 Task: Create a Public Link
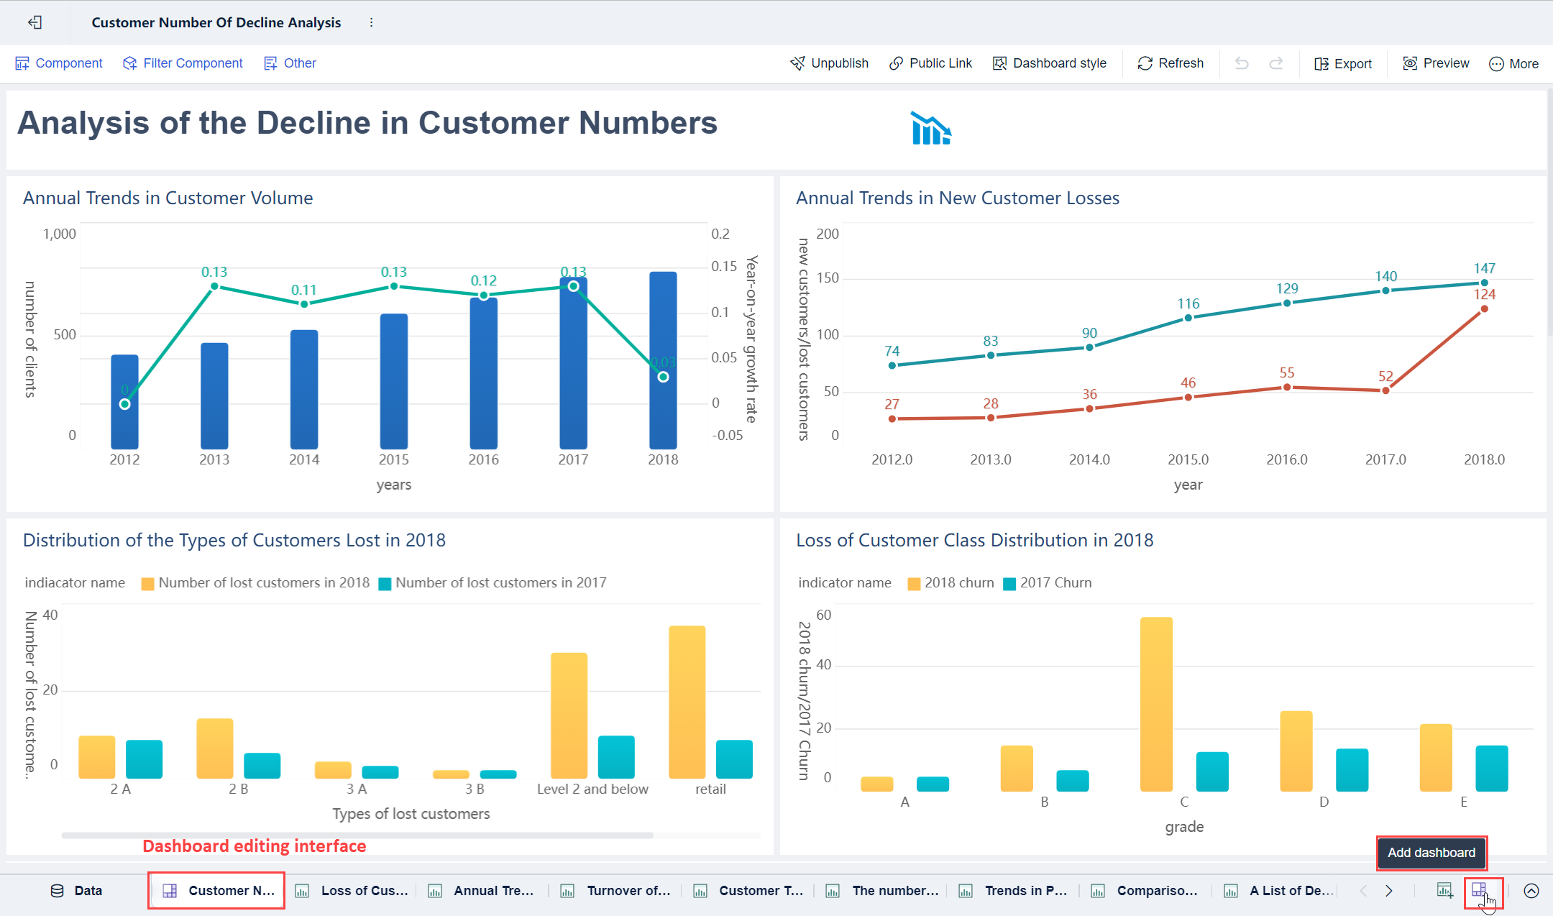click(930, 63)
